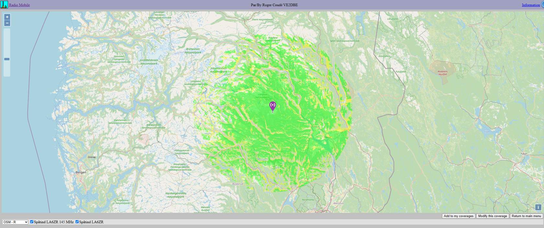Click the Jotunheimen nasjonalpark map label
The width and height of the screenshot is (544, 228).
(219, 70)
